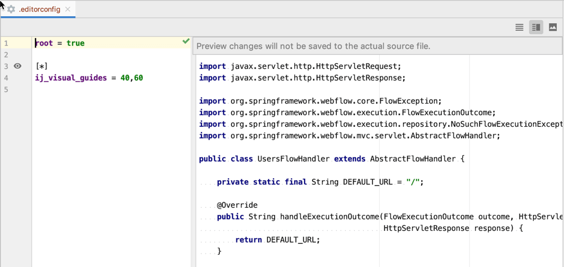Click the preview changes notice banner
This screenshot has height=267, width=564.
coord(314,46)
